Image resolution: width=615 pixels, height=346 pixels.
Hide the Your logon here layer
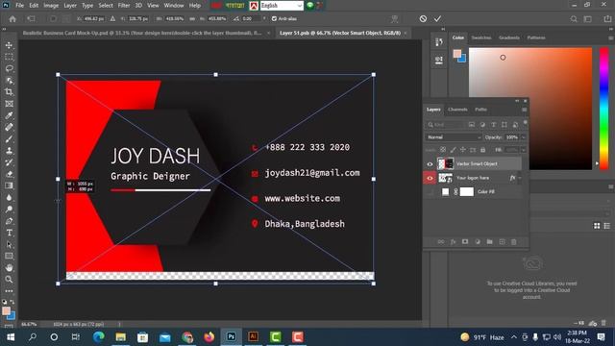(430, 178)
